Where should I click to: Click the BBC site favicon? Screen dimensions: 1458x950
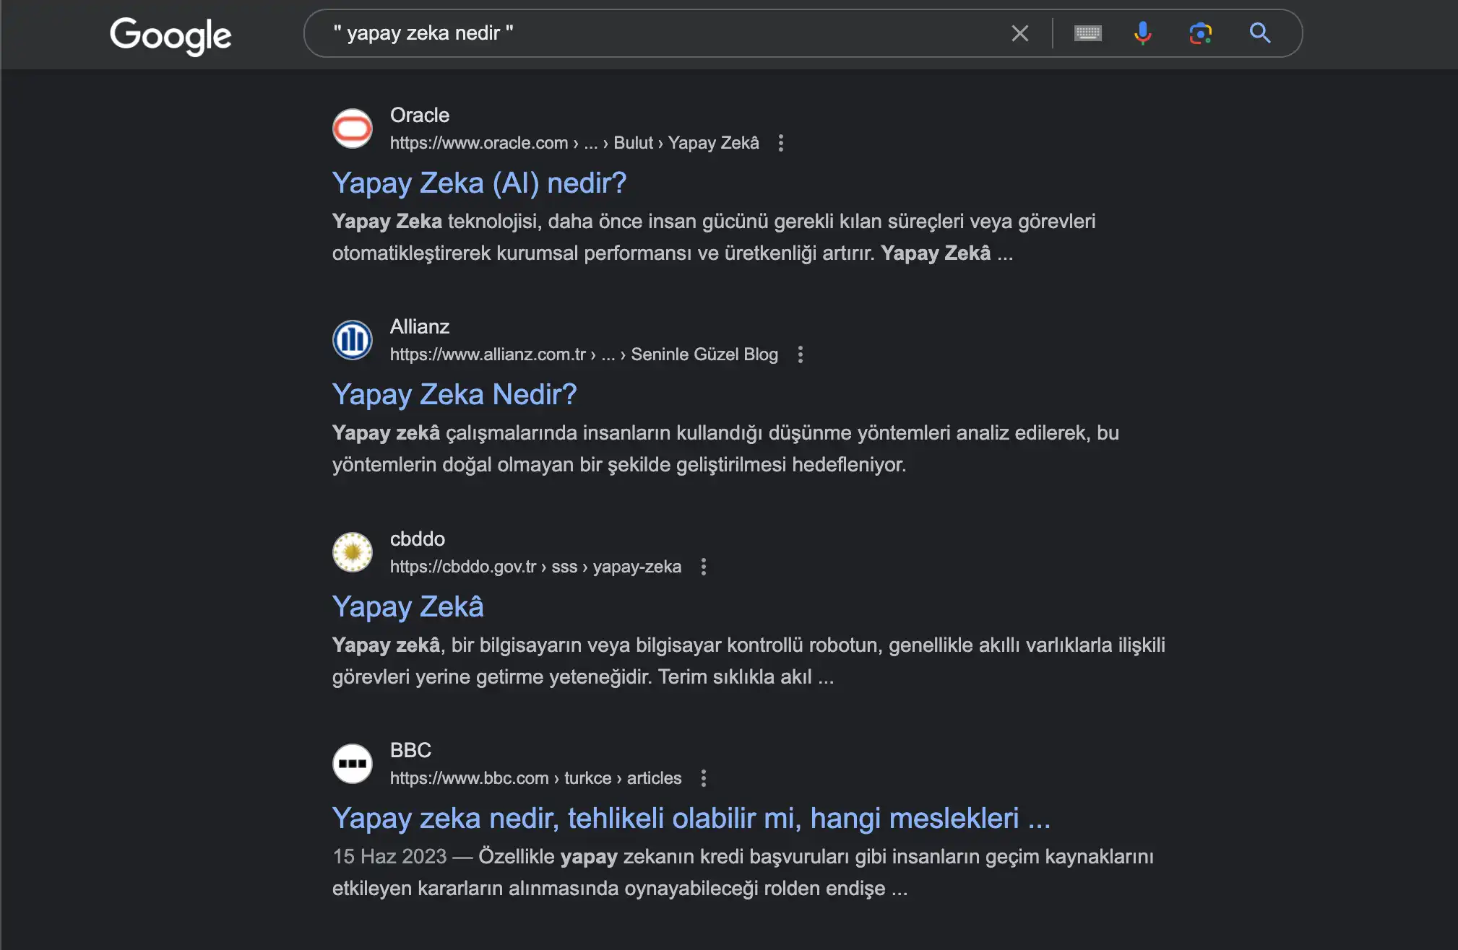(x=352, y=763)
